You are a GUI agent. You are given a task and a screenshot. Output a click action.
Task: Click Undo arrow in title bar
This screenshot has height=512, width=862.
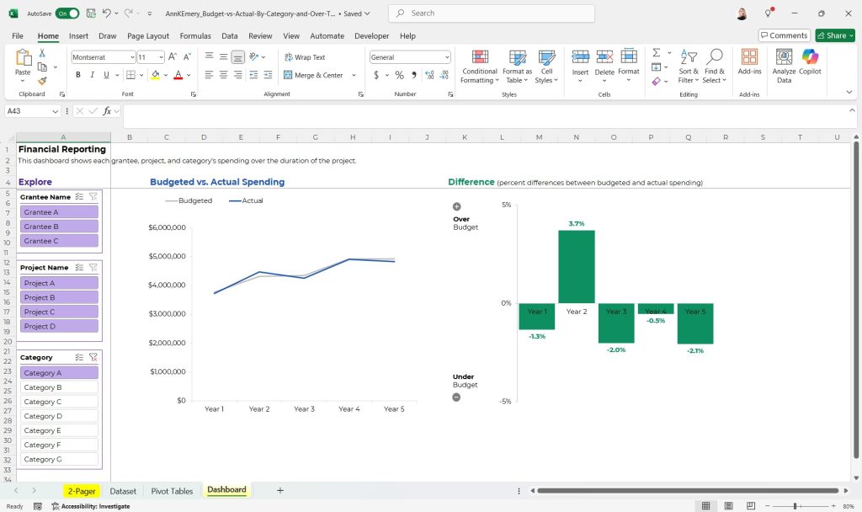107,13
